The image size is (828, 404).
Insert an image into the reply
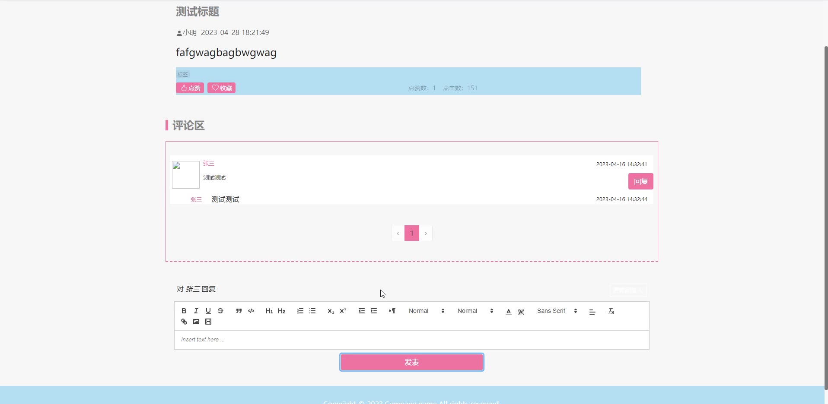click(196, 322)
